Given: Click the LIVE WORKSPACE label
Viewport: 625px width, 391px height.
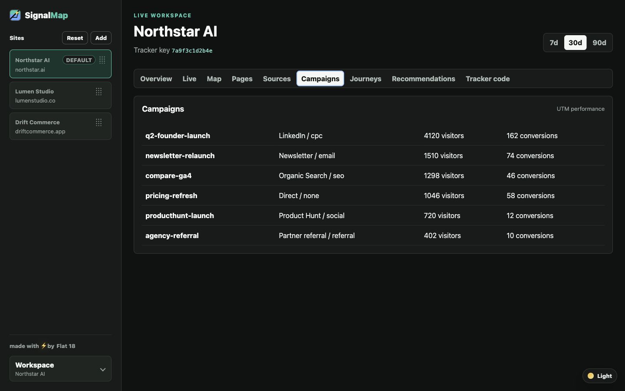Looking at the screenshot, I should 162,15.
